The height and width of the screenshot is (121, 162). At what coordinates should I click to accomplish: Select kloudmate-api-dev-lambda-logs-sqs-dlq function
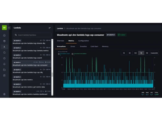click(x=31, y=71)
